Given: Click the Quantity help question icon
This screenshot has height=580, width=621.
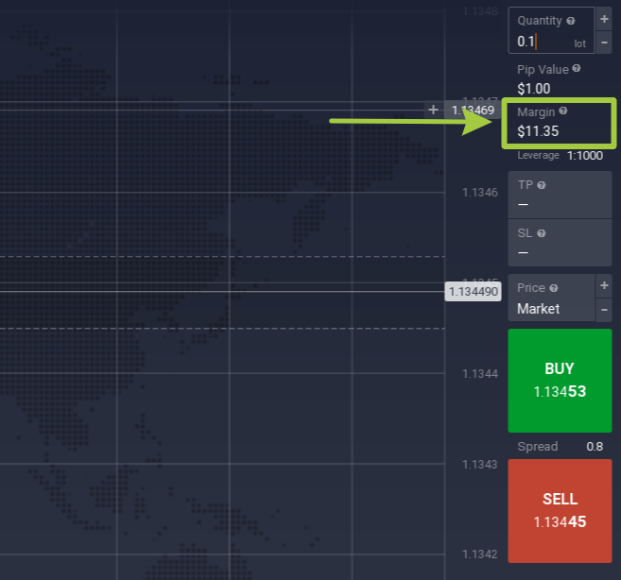Looking at the screenshot, I should click(570, 20).
